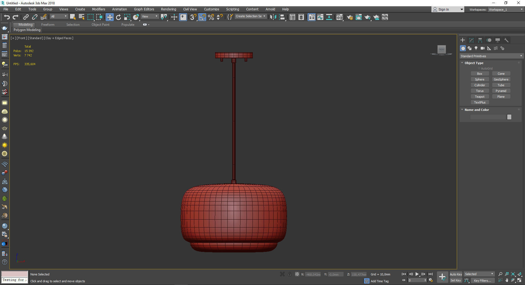Open the Create Selection Set dropdown
The height and width of the screenshot is (285, 525).
pyautogui.click(x=251, y=16)
